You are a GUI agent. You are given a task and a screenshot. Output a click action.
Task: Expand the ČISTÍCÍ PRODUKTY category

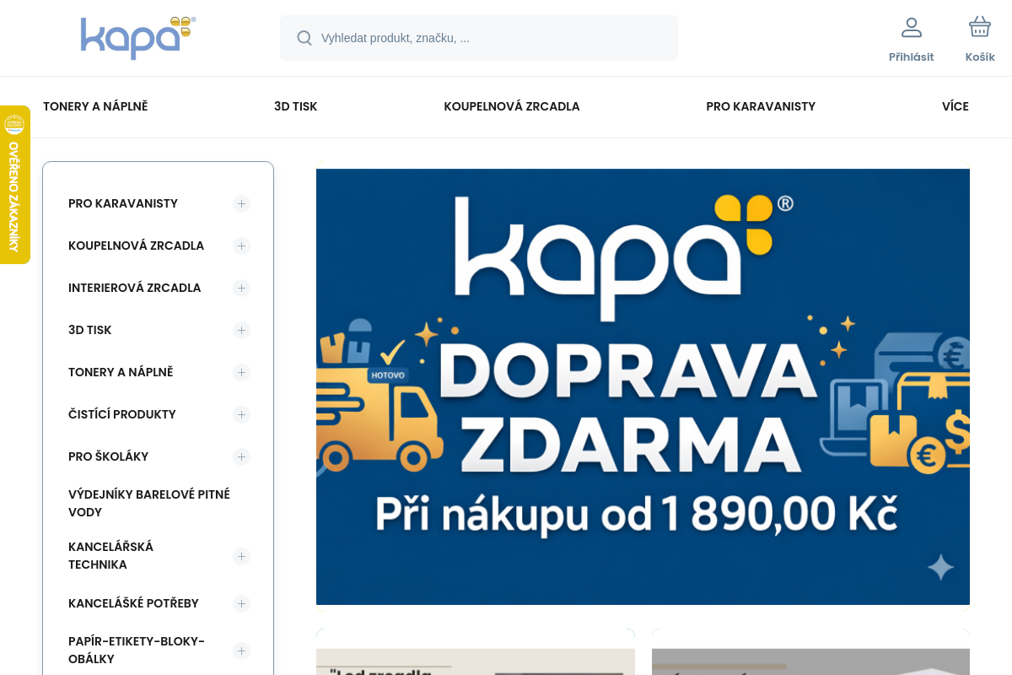[x=241, y=414]
